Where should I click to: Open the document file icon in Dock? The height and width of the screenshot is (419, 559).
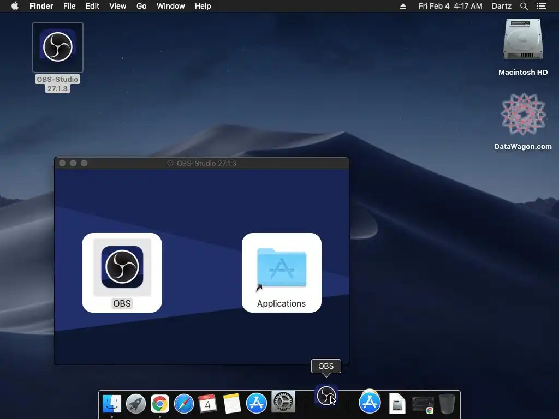pos(397,403)
